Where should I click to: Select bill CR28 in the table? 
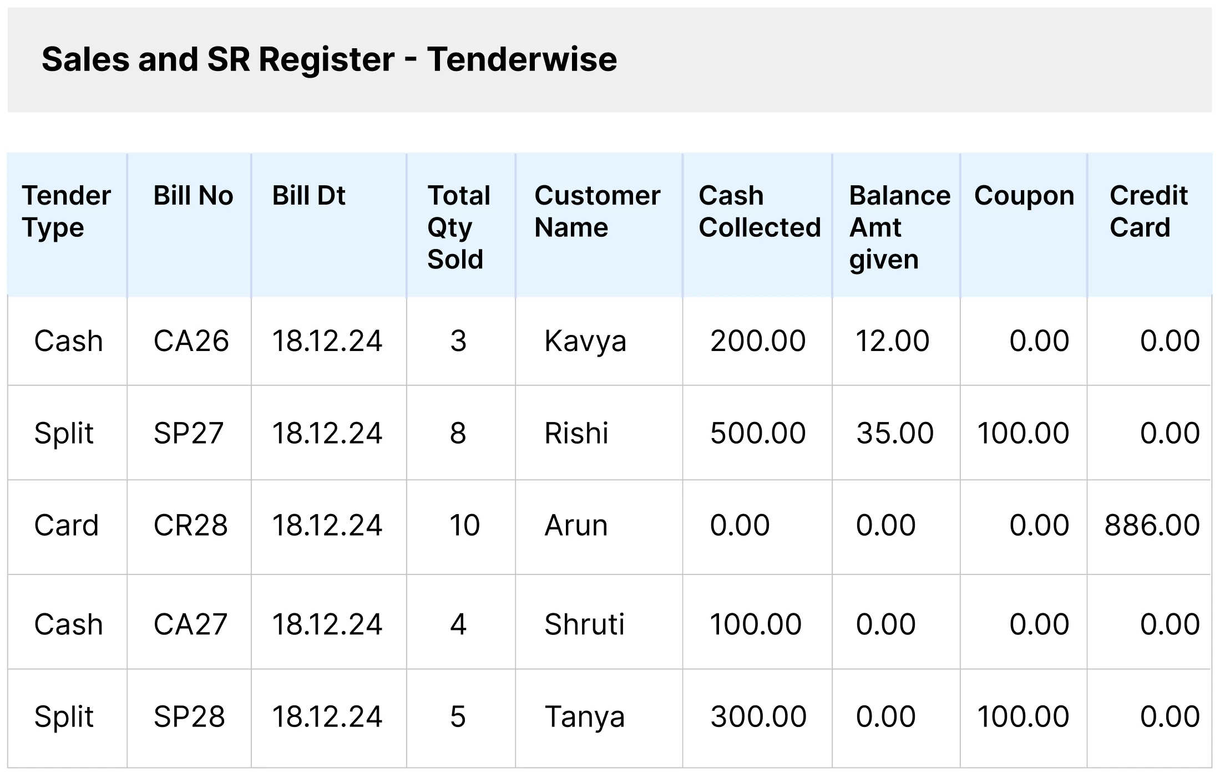tap(190, 525)
